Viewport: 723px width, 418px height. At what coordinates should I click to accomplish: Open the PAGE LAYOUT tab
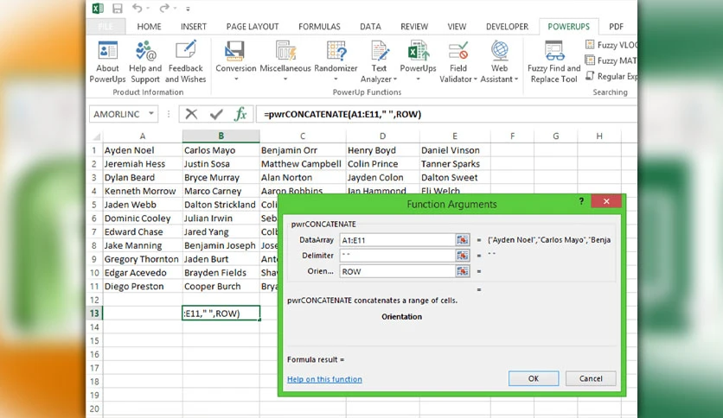coord(253,27)
